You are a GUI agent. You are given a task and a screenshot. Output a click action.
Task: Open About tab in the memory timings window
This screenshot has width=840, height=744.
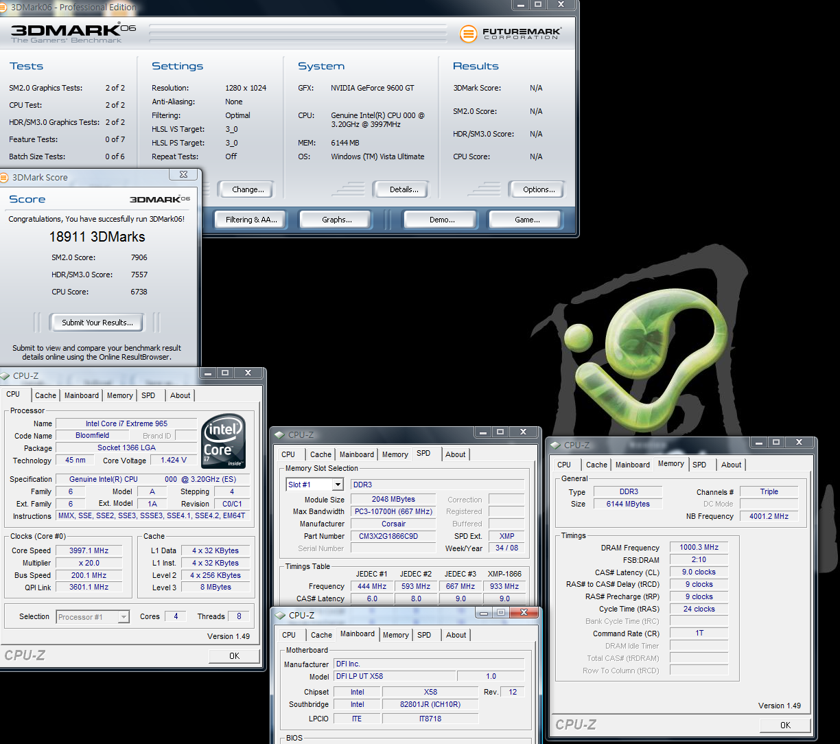click(731, 465)
